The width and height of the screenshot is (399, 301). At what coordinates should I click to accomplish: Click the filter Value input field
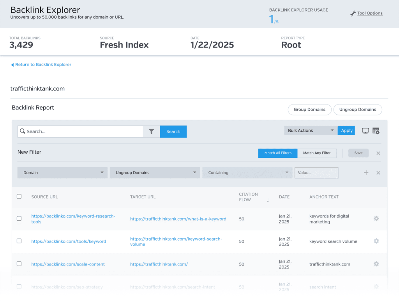(316, 173)
